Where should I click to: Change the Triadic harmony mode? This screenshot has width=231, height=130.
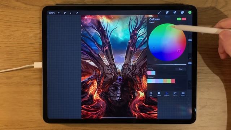(152, 22)
